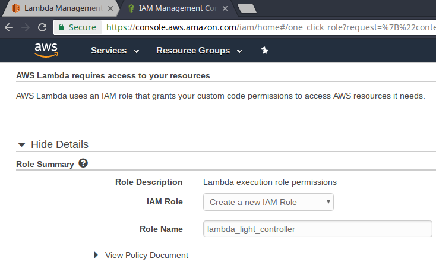
Task: Click the browser back arrow
Action: pyautogui.click(x=9, y=27)
